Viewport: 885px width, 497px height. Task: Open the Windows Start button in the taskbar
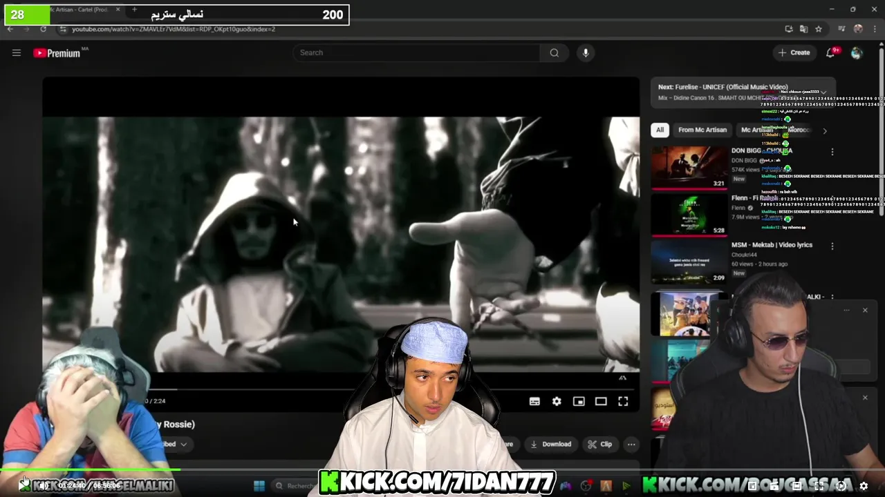pyautogui.click(x=259, y=486)
